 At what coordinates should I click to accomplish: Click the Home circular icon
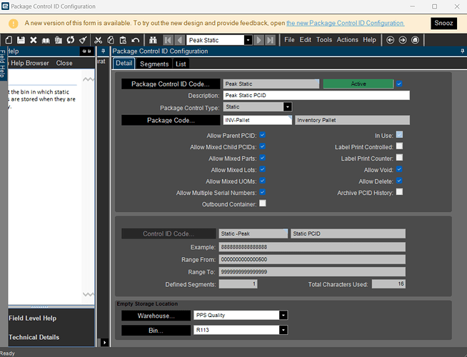click(415, 40)
